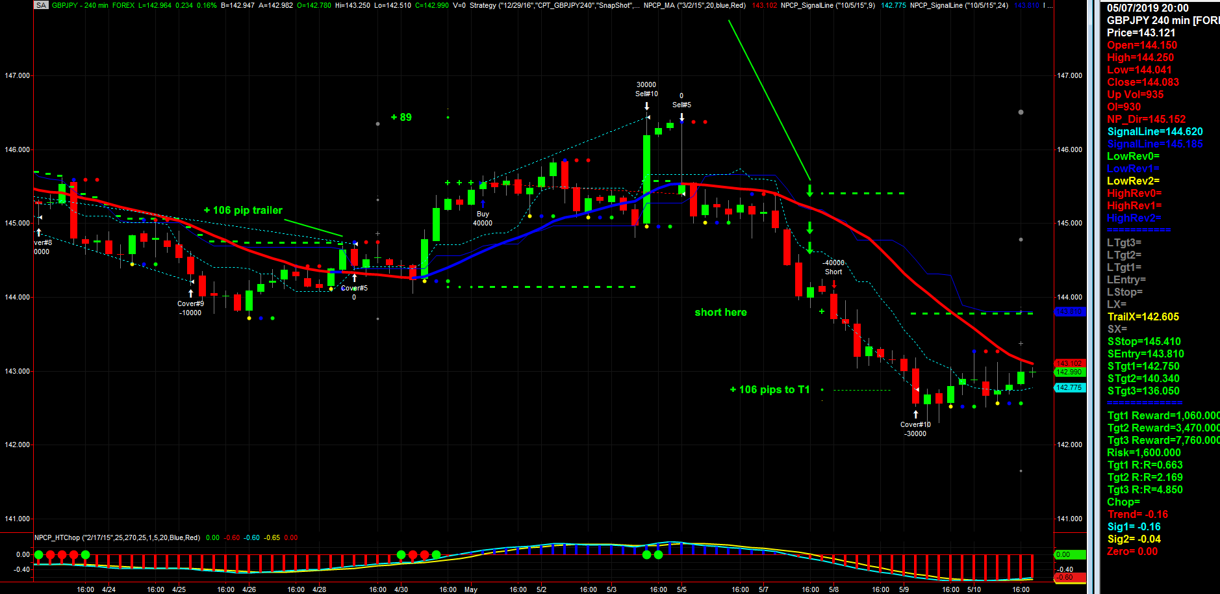This screenshot has width=1220, height=594.
Task: Select the STgt2=140.340 row
Action: pos(1143,378)
